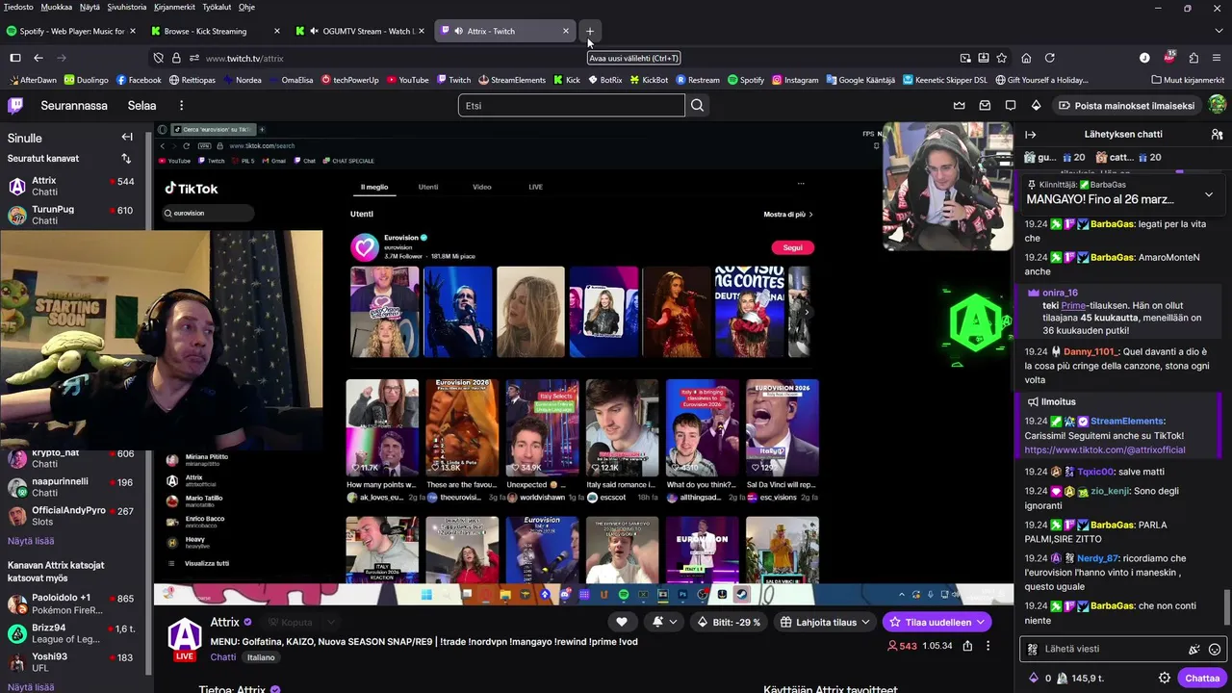Focus the Etsi search field

click(572, 105)
